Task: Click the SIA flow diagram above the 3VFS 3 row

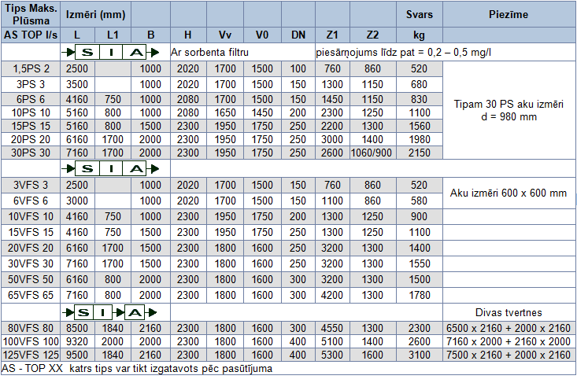Action: pyautogui.click(x=110, y=169)
